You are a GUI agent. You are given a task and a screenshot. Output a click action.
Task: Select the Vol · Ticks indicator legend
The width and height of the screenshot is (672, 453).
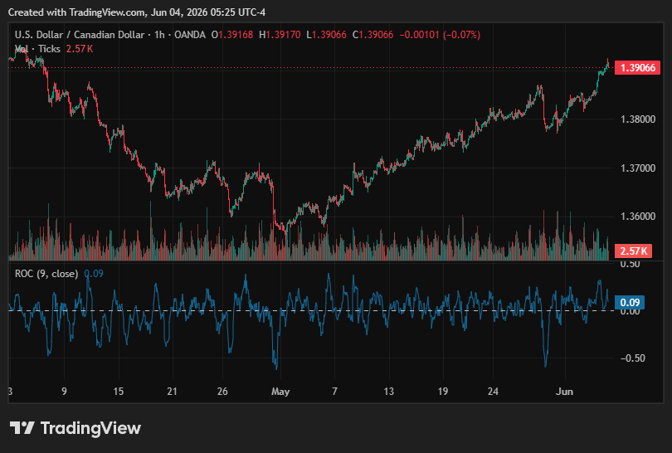[x=37, y=49]
